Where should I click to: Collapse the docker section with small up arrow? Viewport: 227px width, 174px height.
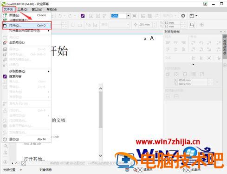click(193, 65)
